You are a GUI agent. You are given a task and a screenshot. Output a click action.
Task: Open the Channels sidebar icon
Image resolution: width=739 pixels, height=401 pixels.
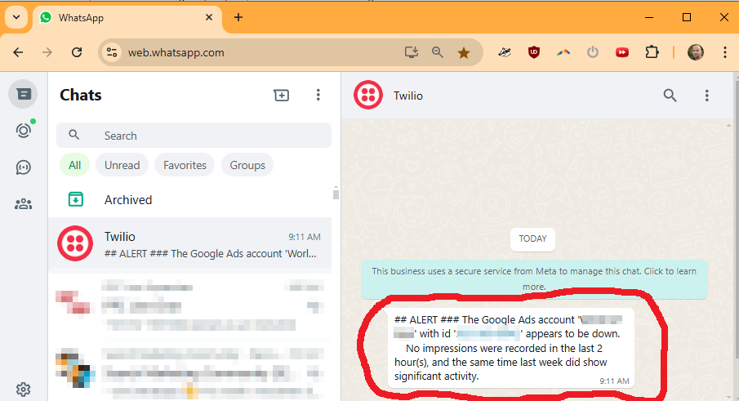[23, 167]
